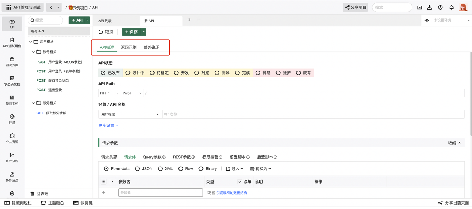Open the 用户模块 group dropdown

point(130,114)
